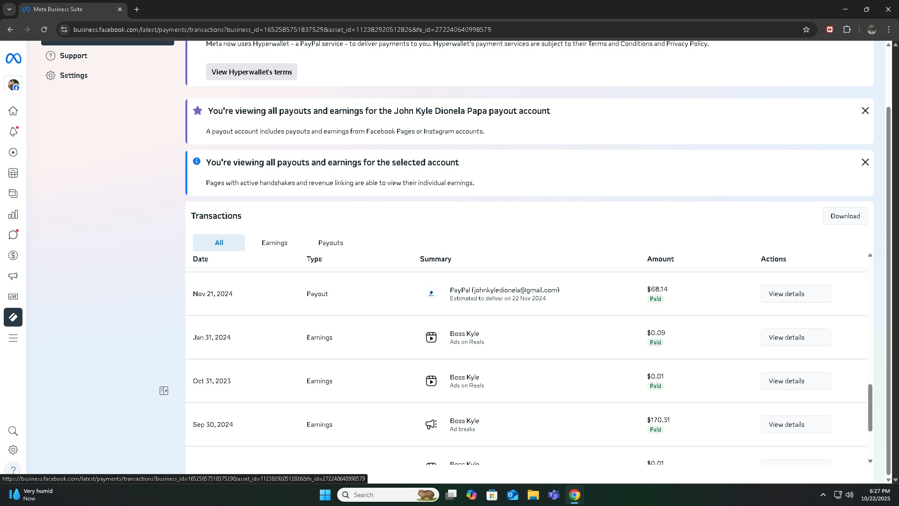
Task: Open Inbox chat bubble icon
Action: (x=13, y=235)
